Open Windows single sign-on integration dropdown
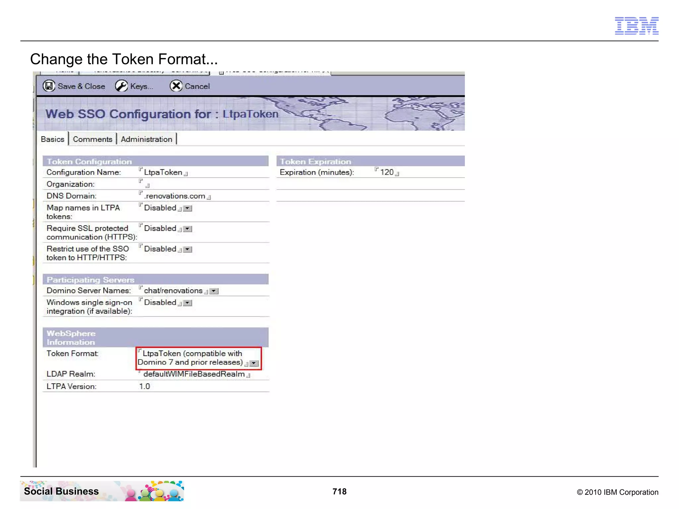The width and height of the screenshot is (679, 509). click(188, 303)
